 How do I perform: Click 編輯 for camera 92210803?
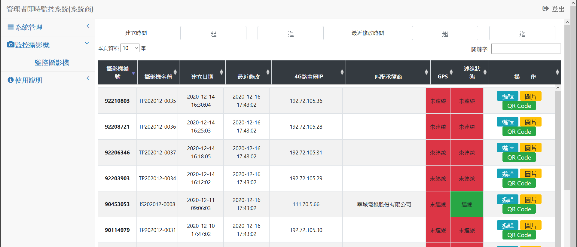(x=507, y=96)
